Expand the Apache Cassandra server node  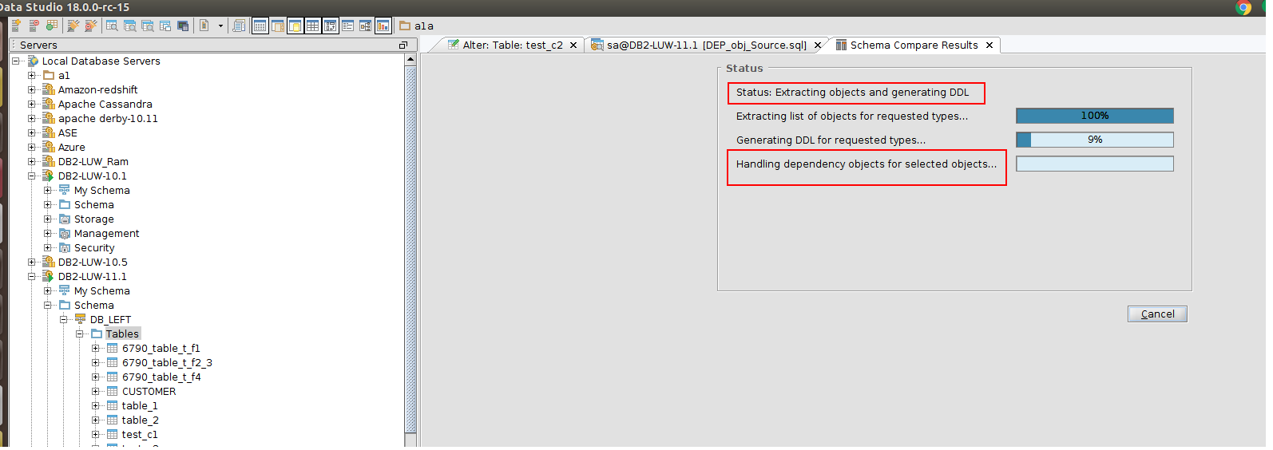(x=32, y=104)
